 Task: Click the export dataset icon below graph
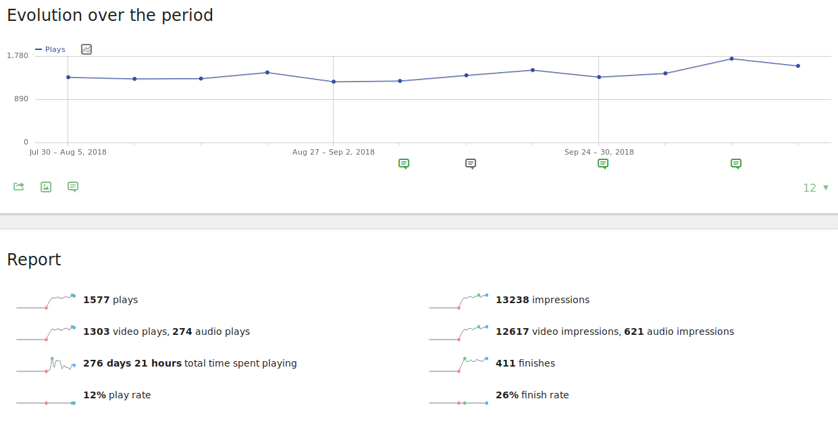(19, 187)
